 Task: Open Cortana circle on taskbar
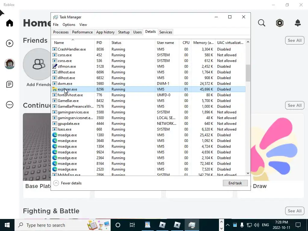pos(118,225)
